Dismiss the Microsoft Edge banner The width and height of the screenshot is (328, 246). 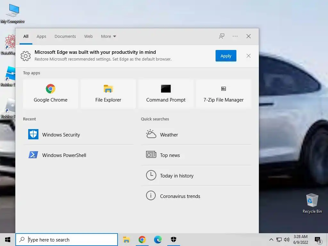(248, 56)
